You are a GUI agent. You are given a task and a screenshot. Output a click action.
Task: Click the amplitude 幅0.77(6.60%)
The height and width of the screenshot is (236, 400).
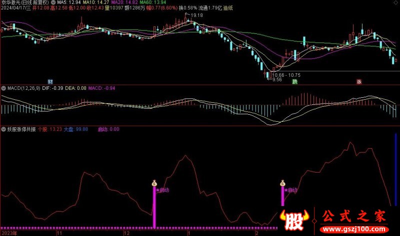click(162, 8)
